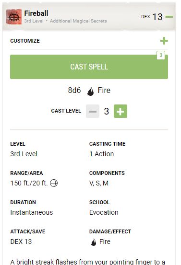Increase the cast level with the plus
This screenshot has height=265, width=181.
tap(121, 111)
